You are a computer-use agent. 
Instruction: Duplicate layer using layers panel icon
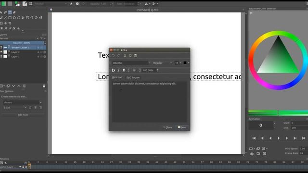tap(8, 86)
